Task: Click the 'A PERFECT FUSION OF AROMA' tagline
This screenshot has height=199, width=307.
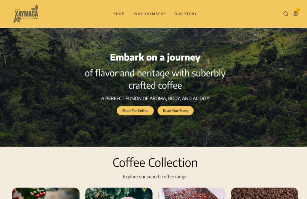Action: coord(155,98)
